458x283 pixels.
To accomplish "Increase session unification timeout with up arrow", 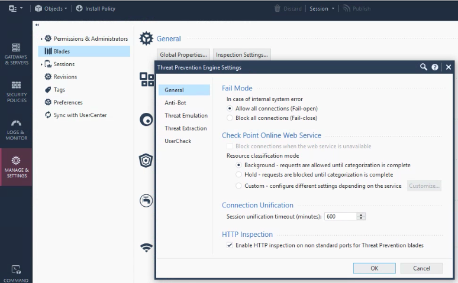I will tap(361, 214).
